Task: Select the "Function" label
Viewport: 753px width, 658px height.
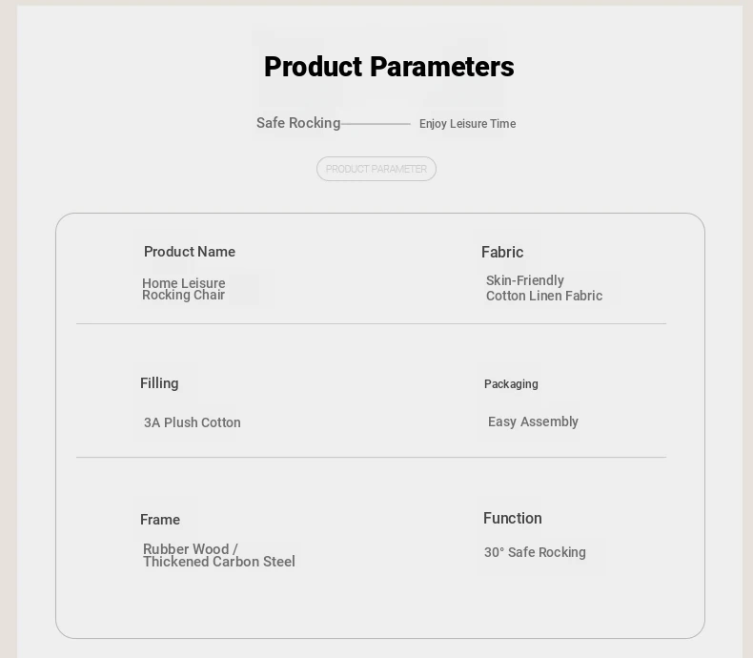Action: click(x=513, y=519)
